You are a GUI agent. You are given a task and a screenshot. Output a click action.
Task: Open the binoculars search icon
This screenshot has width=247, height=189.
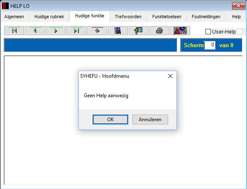tap(118, 31)
